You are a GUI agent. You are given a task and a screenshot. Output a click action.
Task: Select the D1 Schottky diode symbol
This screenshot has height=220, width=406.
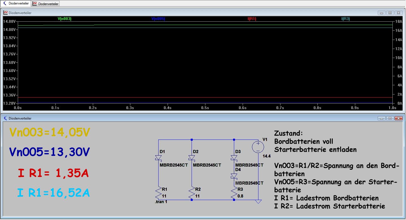coord(158,158)
